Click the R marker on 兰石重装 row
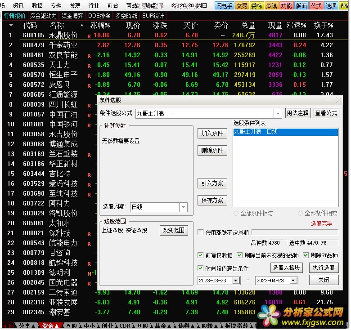 coord(89,155)
